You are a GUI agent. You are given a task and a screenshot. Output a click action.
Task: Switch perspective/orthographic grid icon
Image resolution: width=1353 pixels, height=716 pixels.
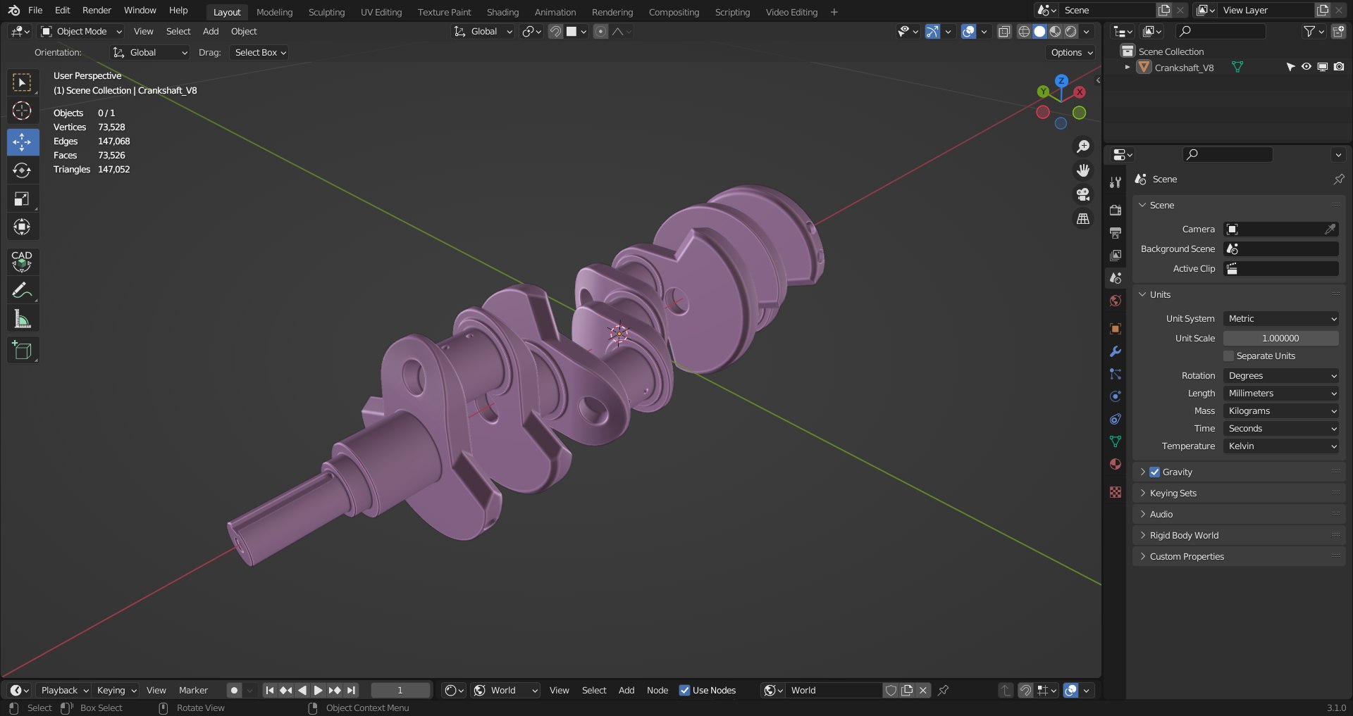[1083, 219]
